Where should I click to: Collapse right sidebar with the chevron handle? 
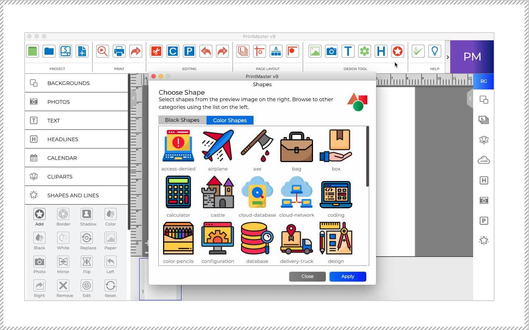[x=470, y=98]
